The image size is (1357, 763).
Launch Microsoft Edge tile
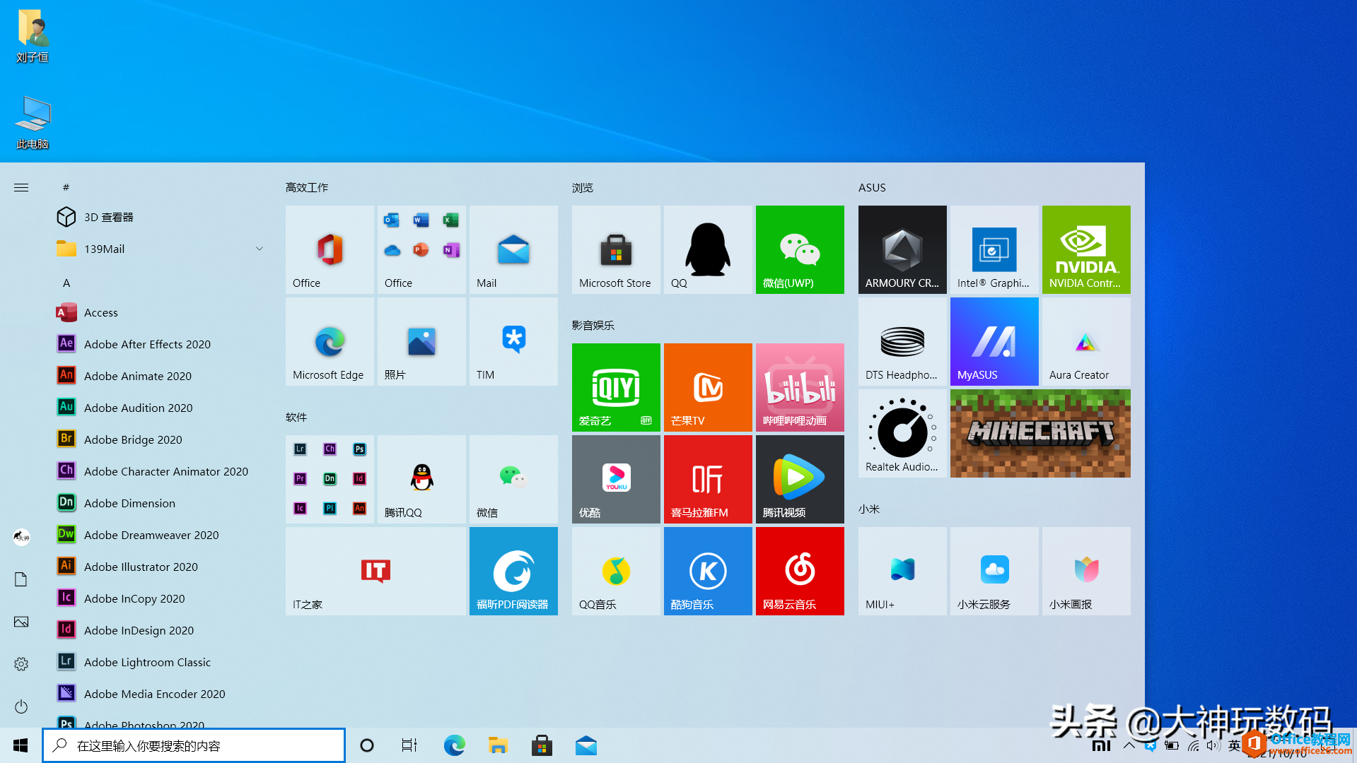[x=330, y=341]
